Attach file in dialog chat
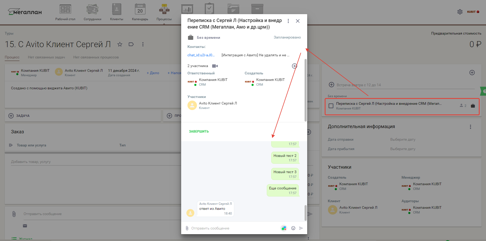 click(187, 228)
